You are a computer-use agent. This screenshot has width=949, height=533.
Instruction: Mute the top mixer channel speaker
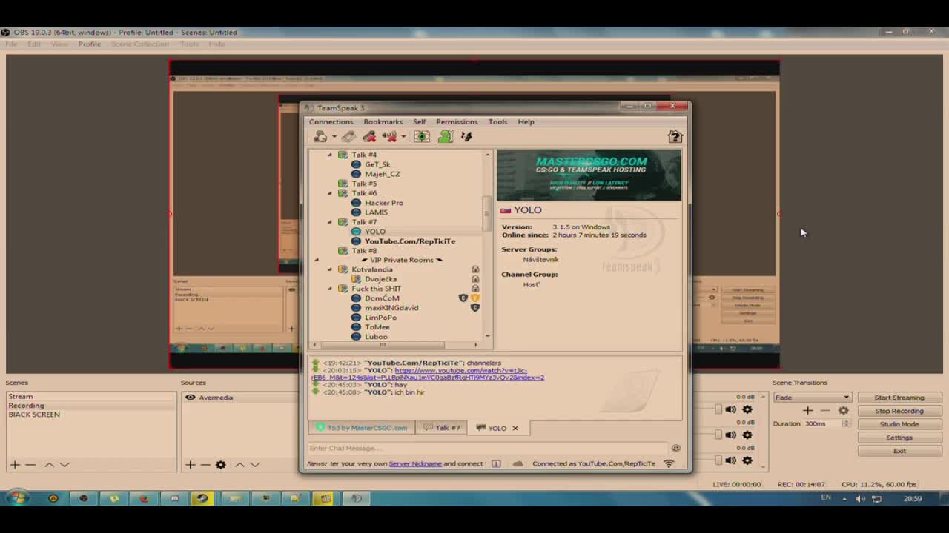click(730, 409)
